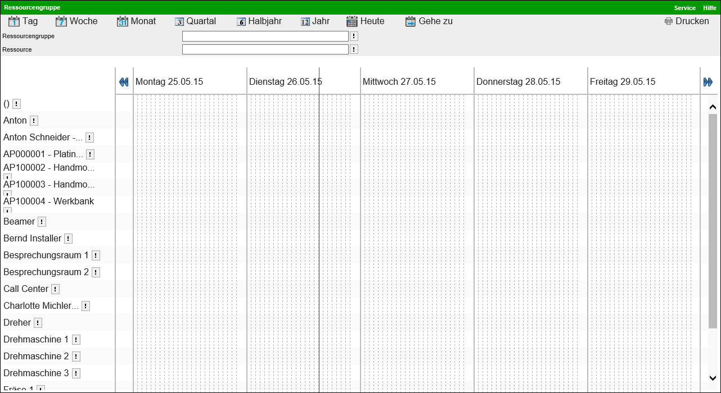Screen dimensions: 721x393
Task: Click info button beside Charlotte Michler
Action: [85, 306]
